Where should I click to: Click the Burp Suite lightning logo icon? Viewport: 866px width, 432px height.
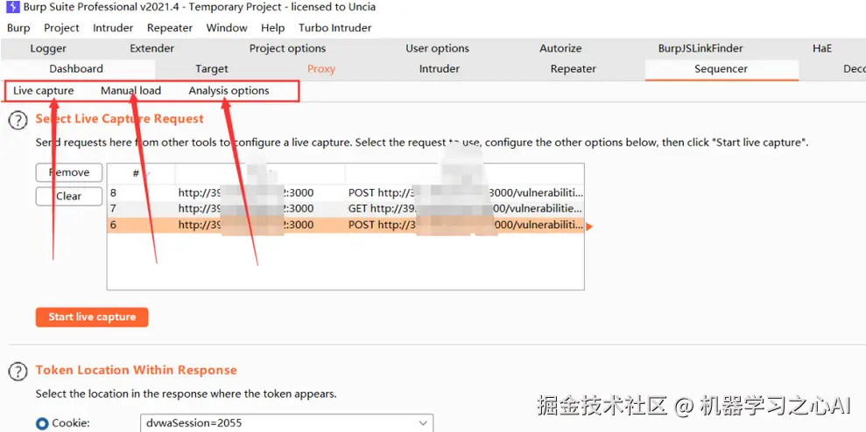(x=12, y=7)
